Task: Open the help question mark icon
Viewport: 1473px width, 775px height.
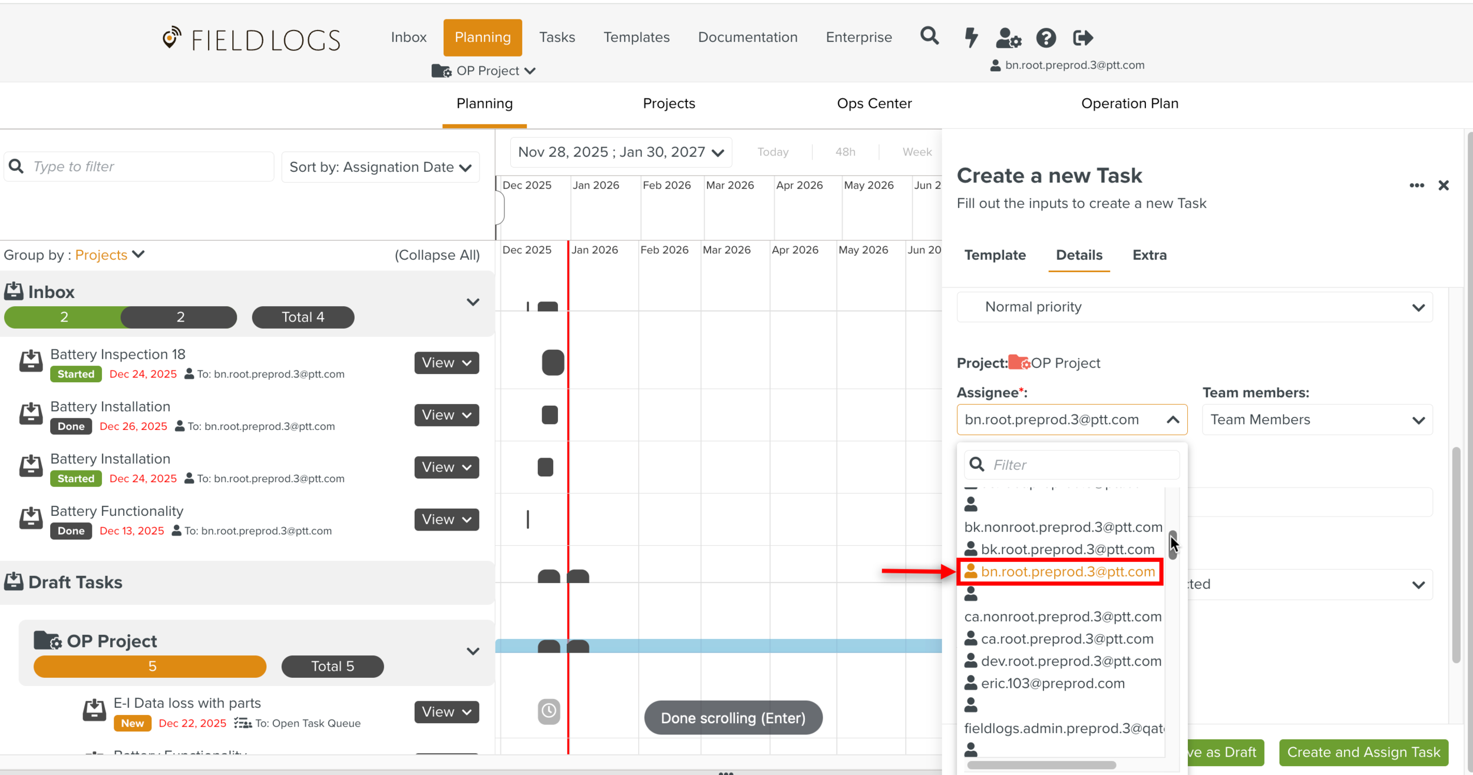Action: click(1046, 38)
